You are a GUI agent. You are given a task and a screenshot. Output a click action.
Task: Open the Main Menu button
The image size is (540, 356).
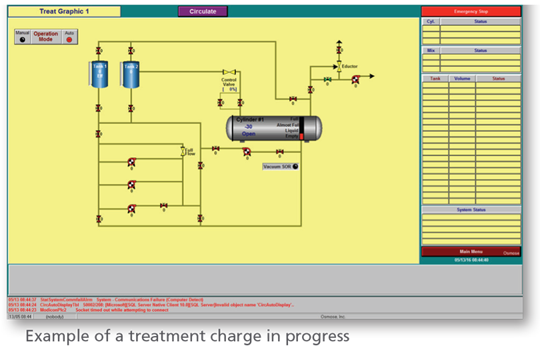(470, 251)
